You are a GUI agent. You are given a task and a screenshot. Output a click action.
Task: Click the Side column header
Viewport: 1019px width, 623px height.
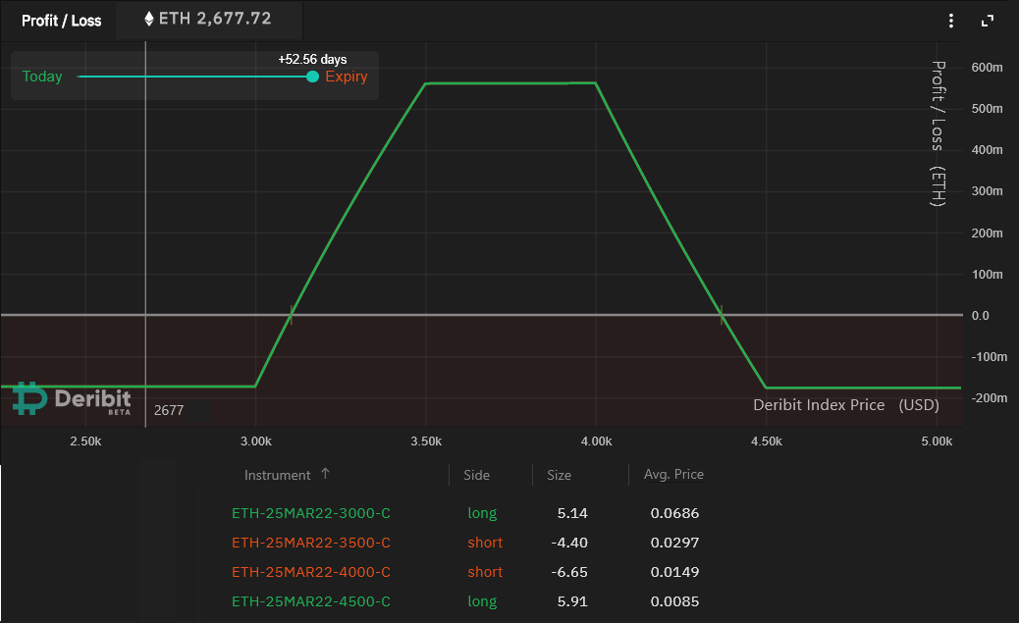476,474
